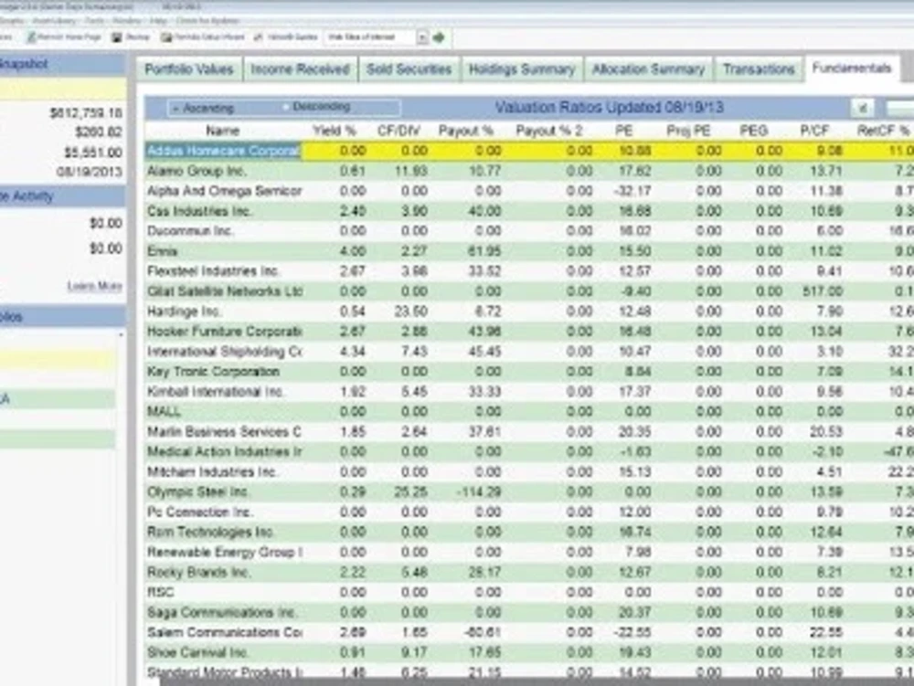The height and width of the screenshot is (686, 914).
Task: Open the Portfolio Setup Wizard toolbar icon
Action: (x=166, y=37)
